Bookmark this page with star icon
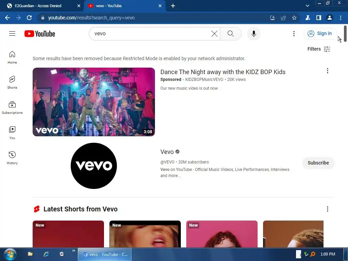Viewport: 348px width, 261px height. 294,18
